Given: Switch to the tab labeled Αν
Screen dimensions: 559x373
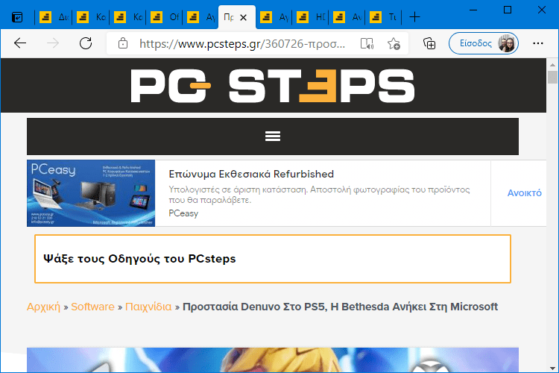Looking at the screenshot, I should 347,17.
